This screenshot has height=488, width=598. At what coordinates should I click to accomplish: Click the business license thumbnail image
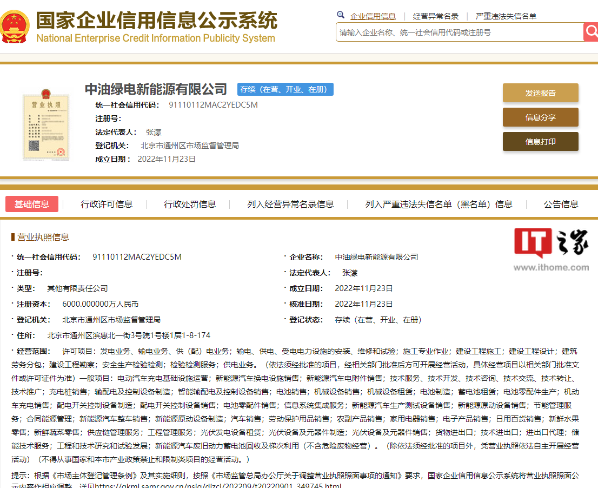(46, 125)
